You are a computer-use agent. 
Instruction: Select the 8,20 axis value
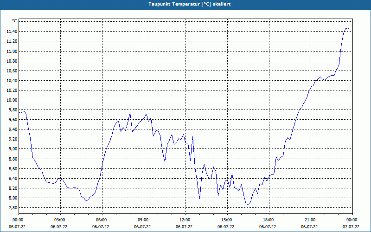coord(13,188)
